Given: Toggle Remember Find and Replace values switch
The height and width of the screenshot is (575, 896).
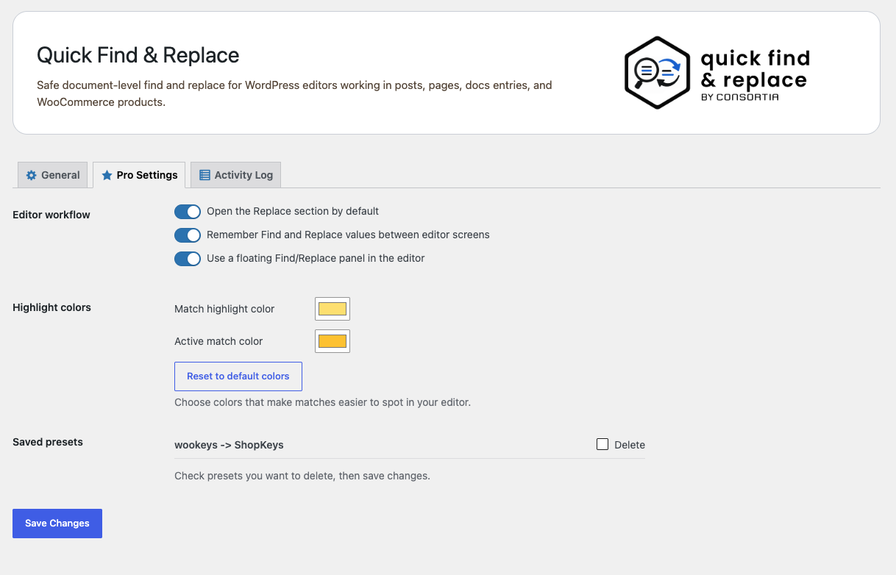Looking at the screenshot, I should point(188,235).
